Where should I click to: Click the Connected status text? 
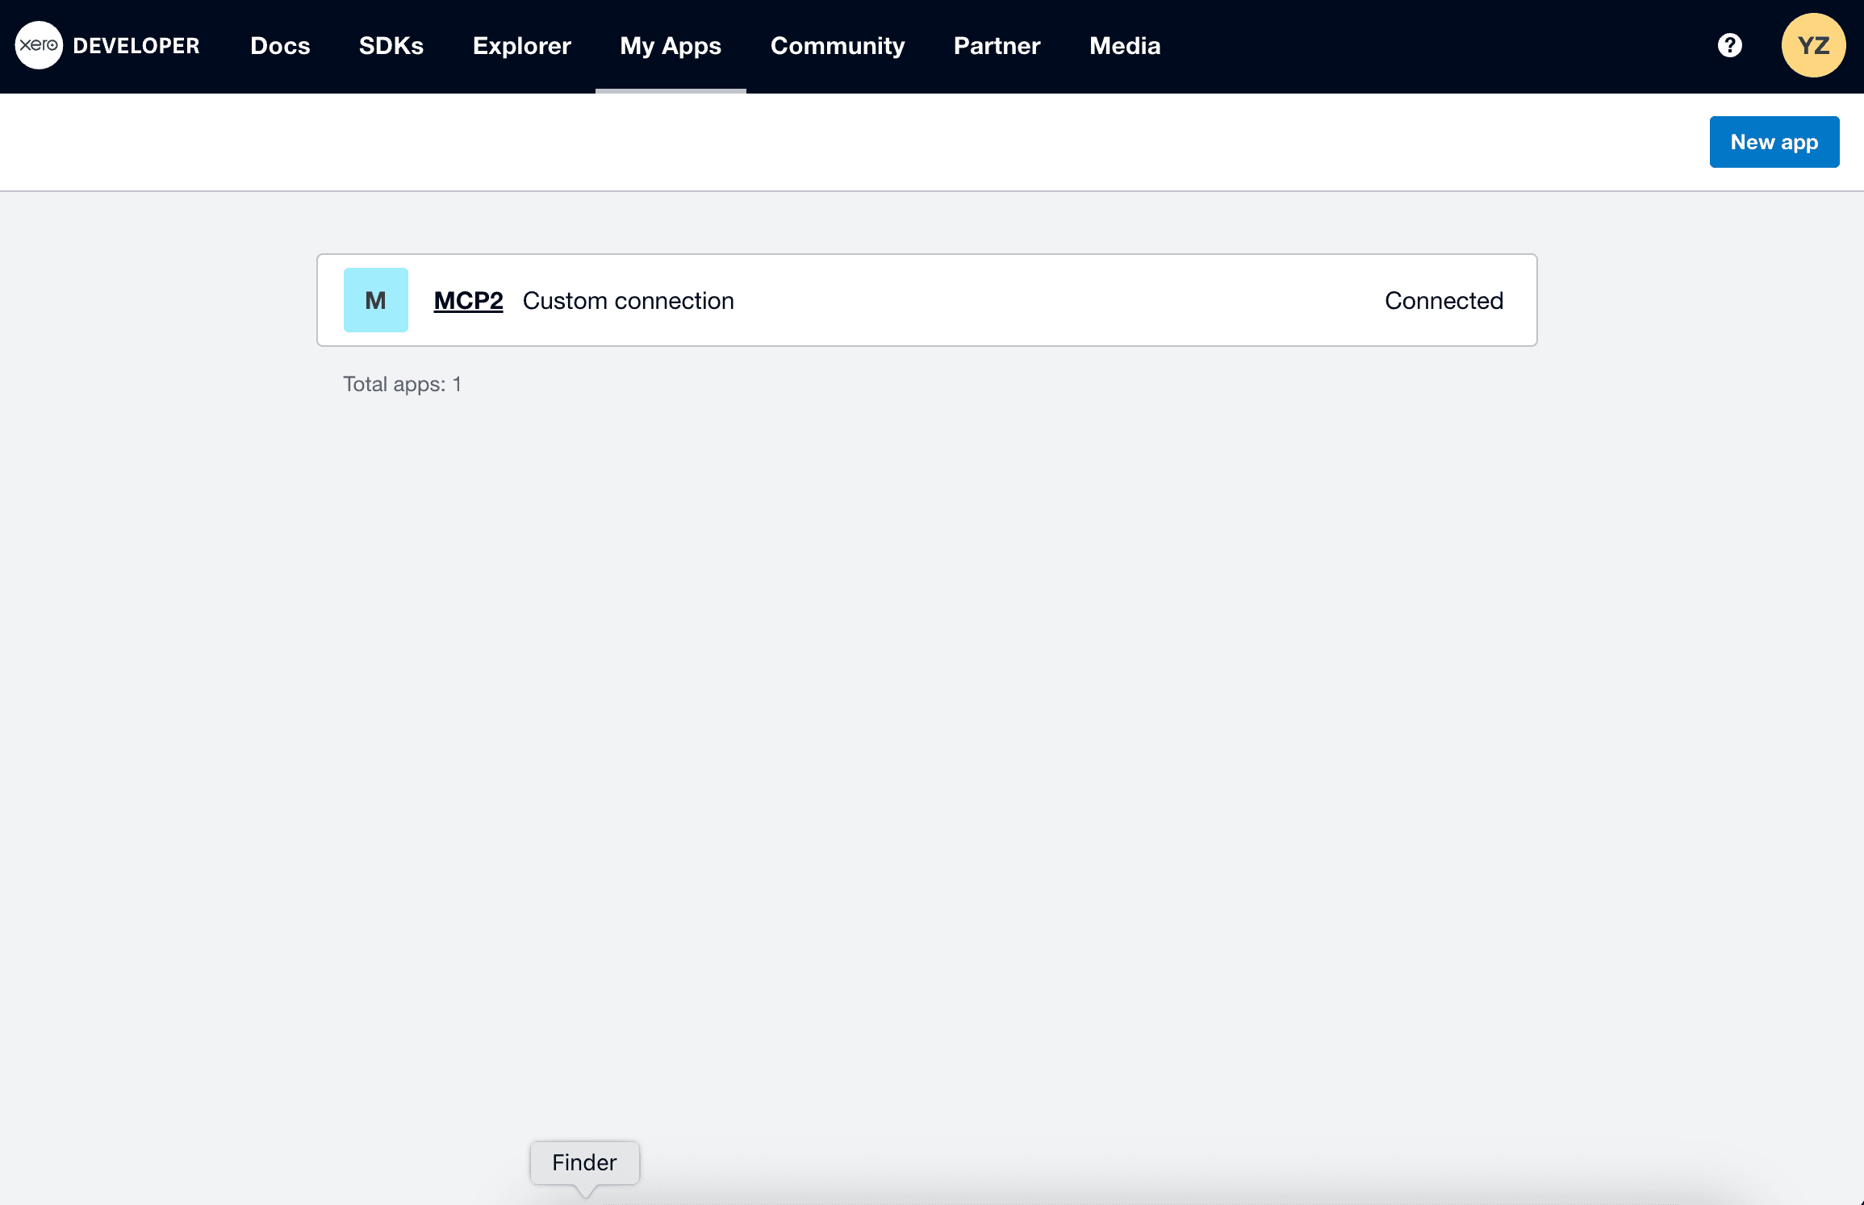1443,301
